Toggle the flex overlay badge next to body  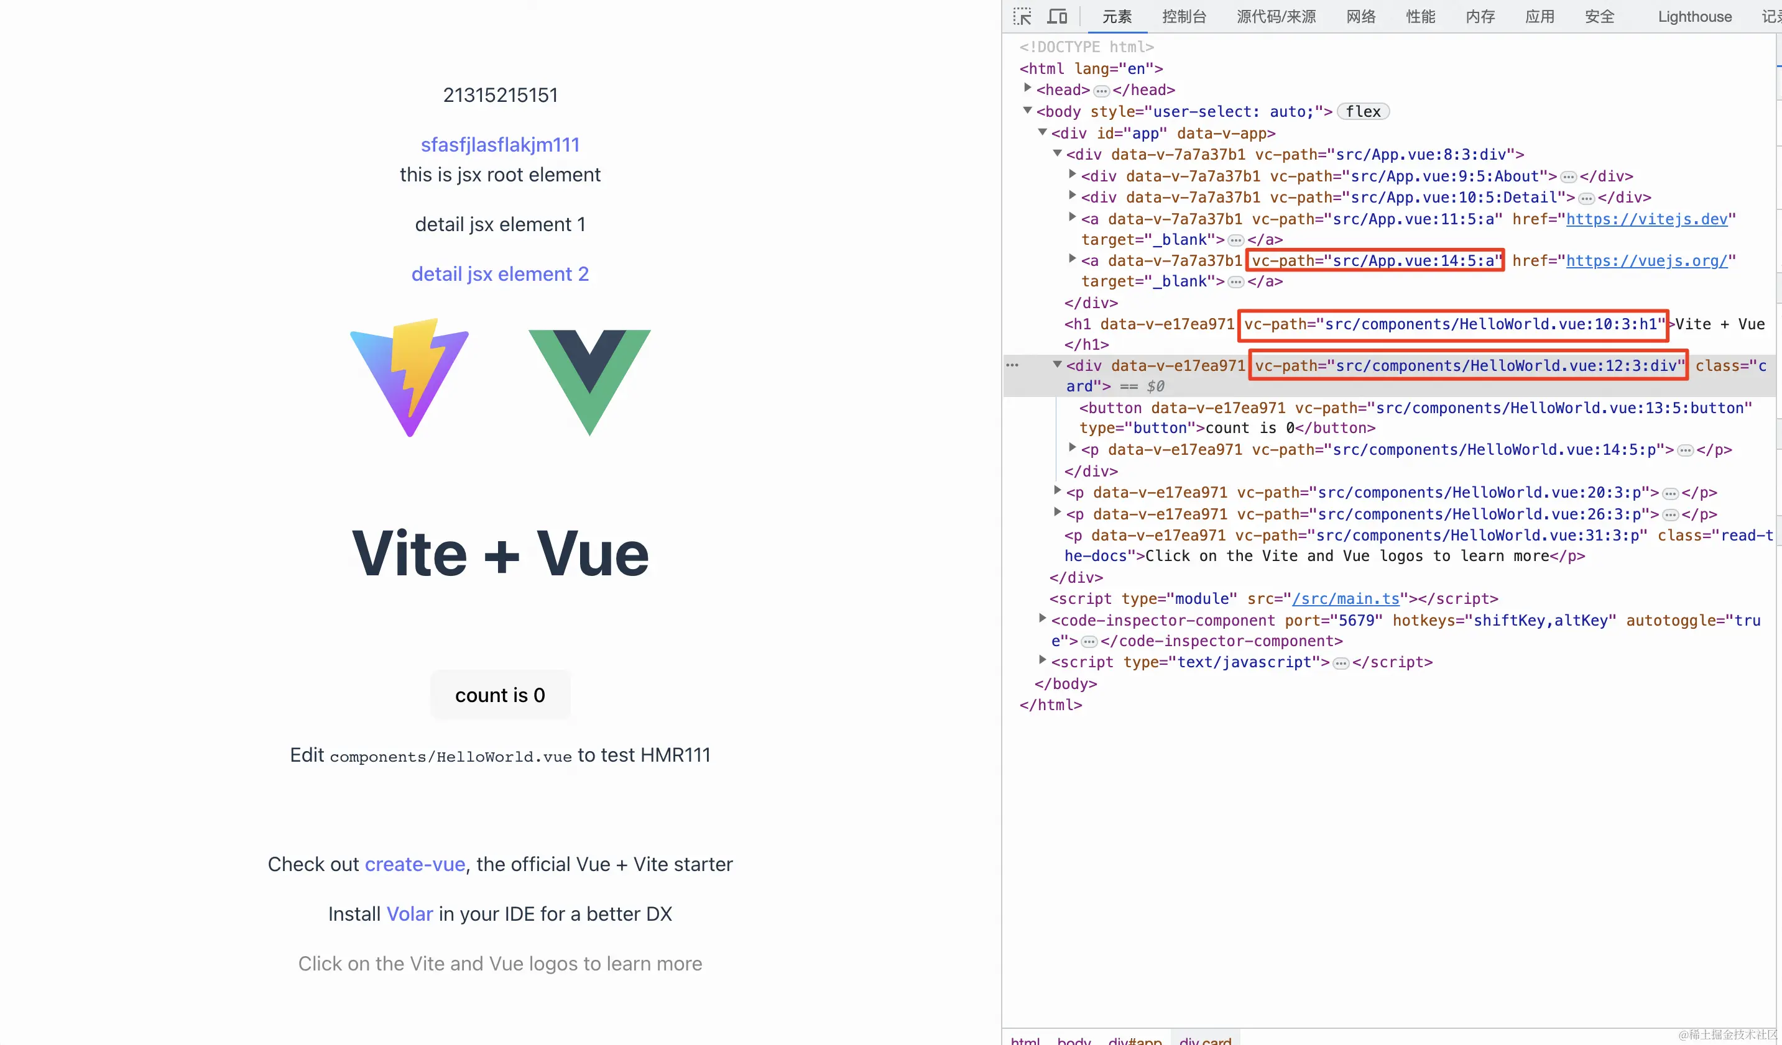[1364, 111]
